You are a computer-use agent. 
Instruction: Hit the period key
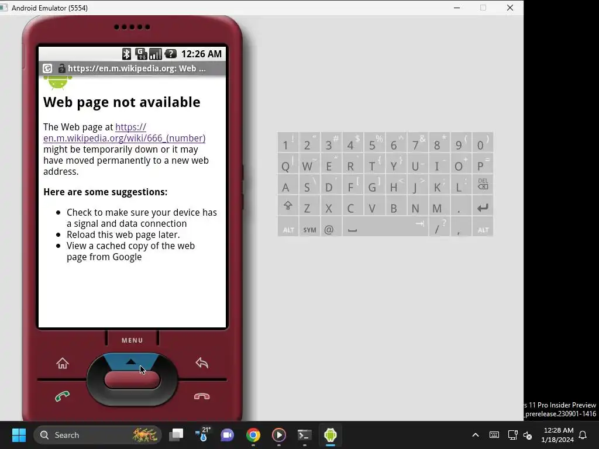(461, 206)
